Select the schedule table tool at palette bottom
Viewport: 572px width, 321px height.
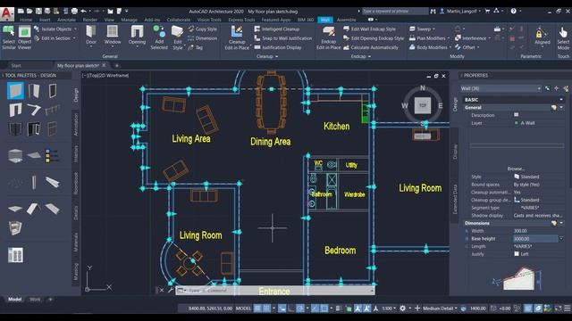coord(15,255)
